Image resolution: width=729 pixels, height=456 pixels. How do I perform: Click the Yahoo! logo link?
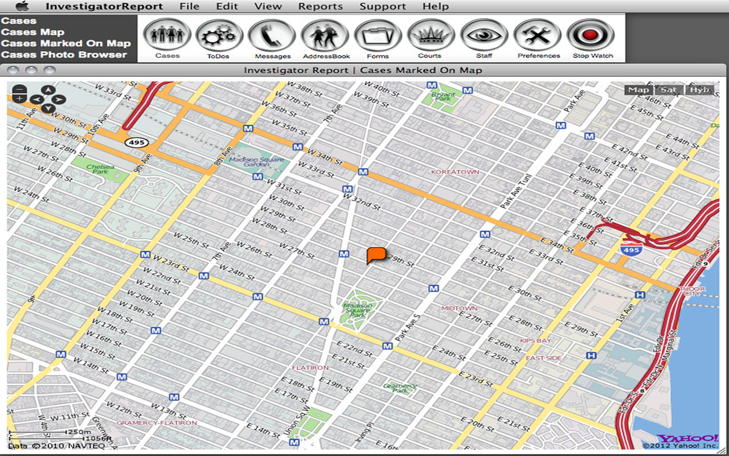coord(687,438)
